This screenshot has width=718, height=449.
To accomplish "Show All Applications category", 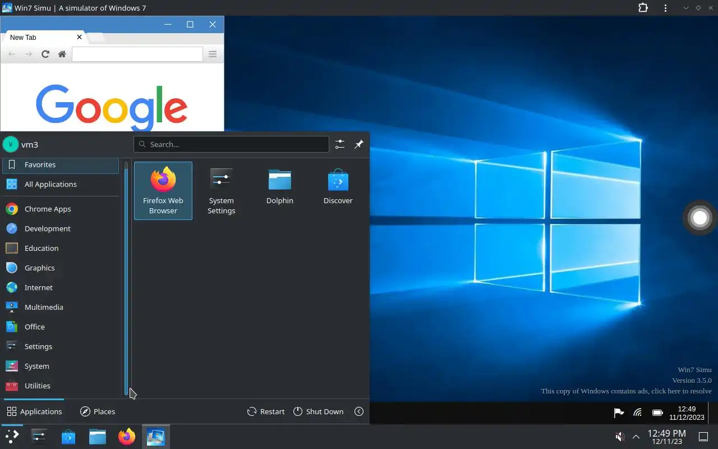I will coord(61,184).
